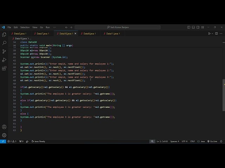Toggle the bottom panel layout icon
The image size is (225, 168).
pos(193,27)
